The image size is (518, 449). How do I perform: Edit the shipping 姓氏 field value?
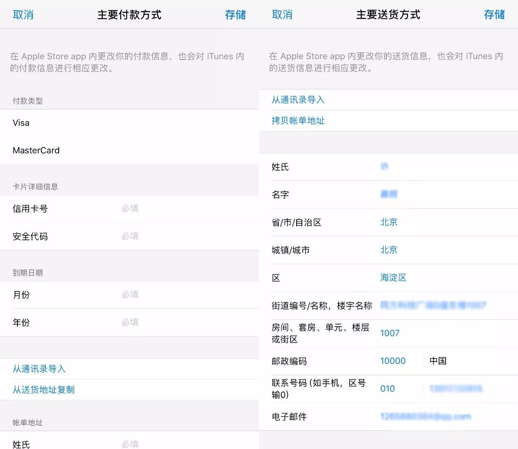coord(384,167)
